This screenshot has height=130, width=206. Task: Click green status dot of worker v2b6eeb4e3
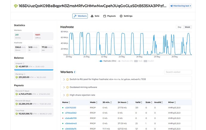(x=63, y=123)
